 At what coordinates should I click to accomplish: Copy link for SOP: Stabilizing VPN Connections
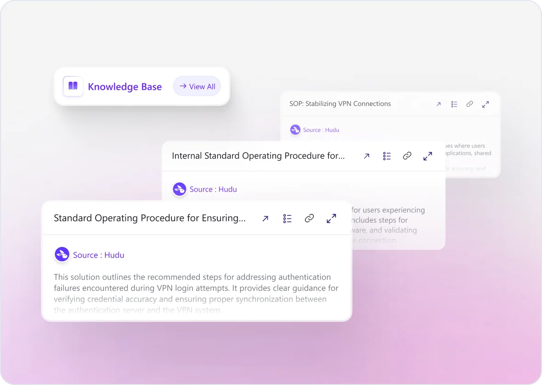coord(469,104)
